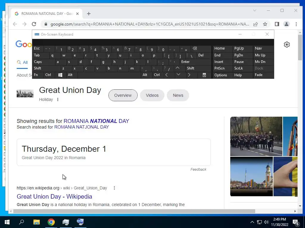Click the vertical scrollbar down arrow
Viewport: 305px width, 228px height.
point(300,206)
